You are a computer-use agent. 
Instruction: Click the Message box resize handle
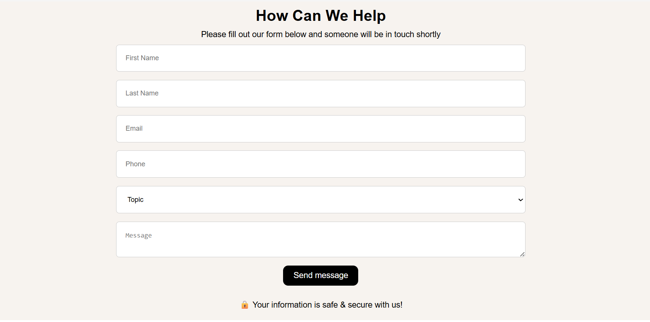click(522, 254)
